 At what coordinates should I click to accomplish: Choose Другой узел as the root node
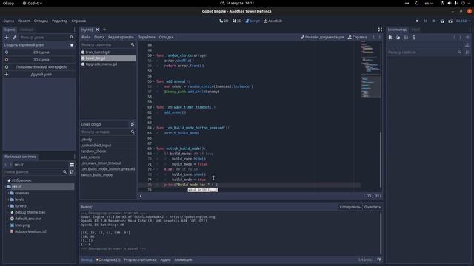point(39,75)
